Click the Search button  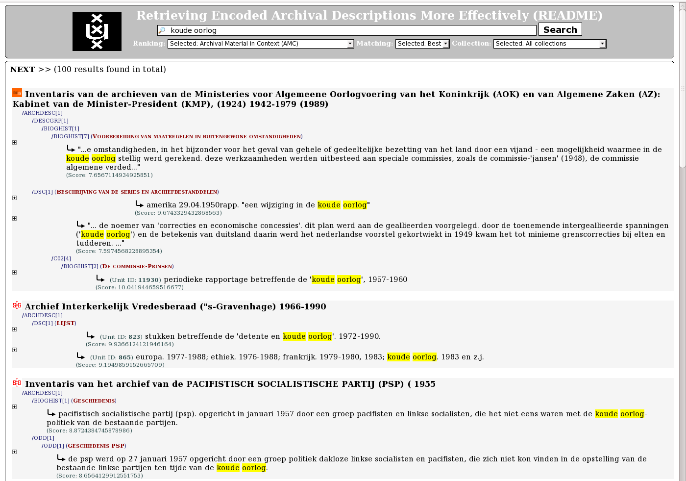(x=560, y=29)
